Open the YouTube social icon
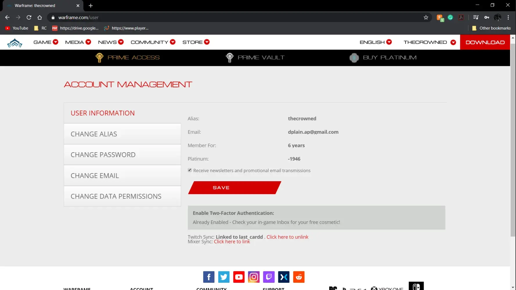Image resolution: width=516 pixels, height=290 pixels. point(239,277)
